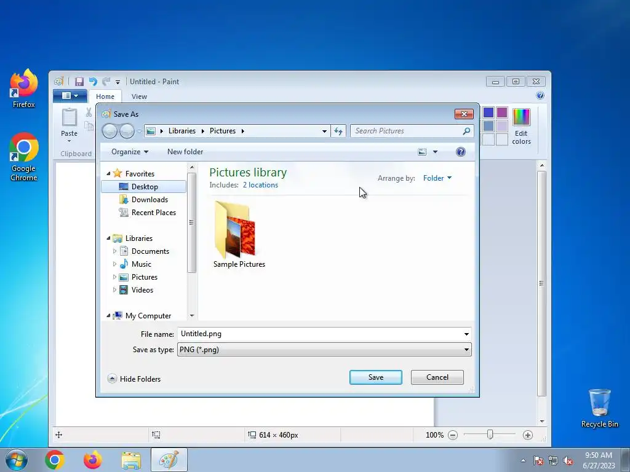The height and width of the screenshot is (472, 630).
Task: Open the blue Paint file menu button
Action: [x=70, y=95]
